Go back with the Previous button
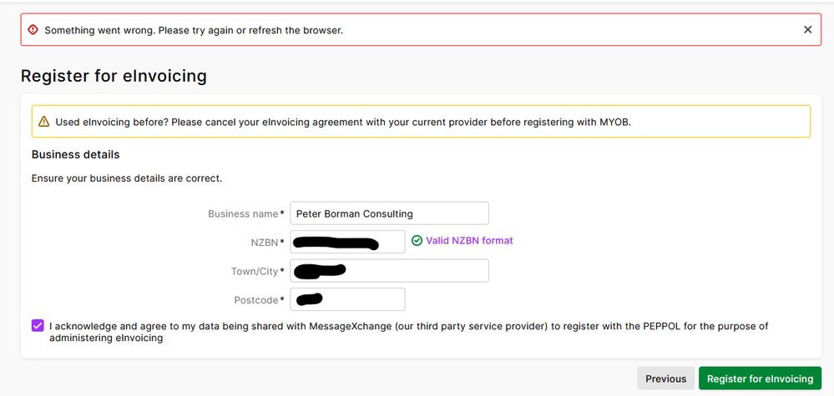The height and width of the screenshot is (396, 834). 665,378
